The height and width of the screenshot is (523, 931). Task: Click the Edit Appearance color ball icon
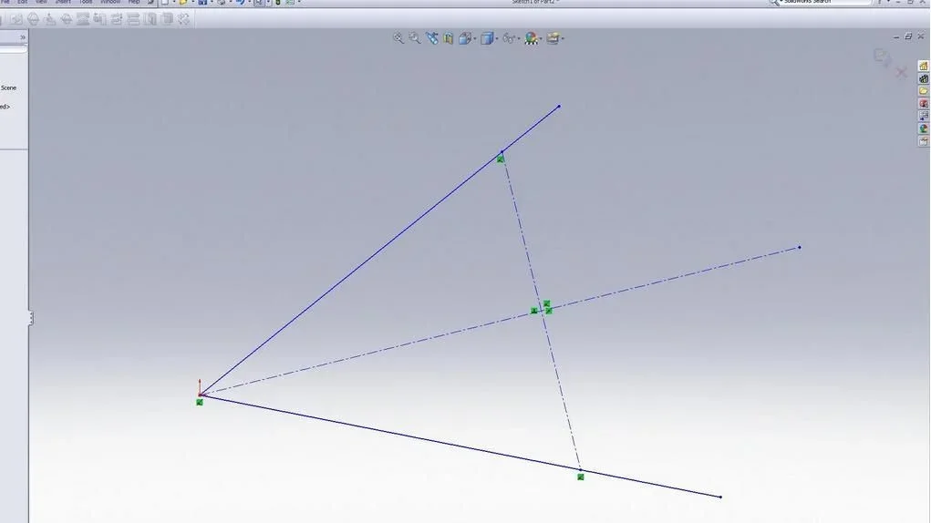pyautogui.click(x=531, y=38)
